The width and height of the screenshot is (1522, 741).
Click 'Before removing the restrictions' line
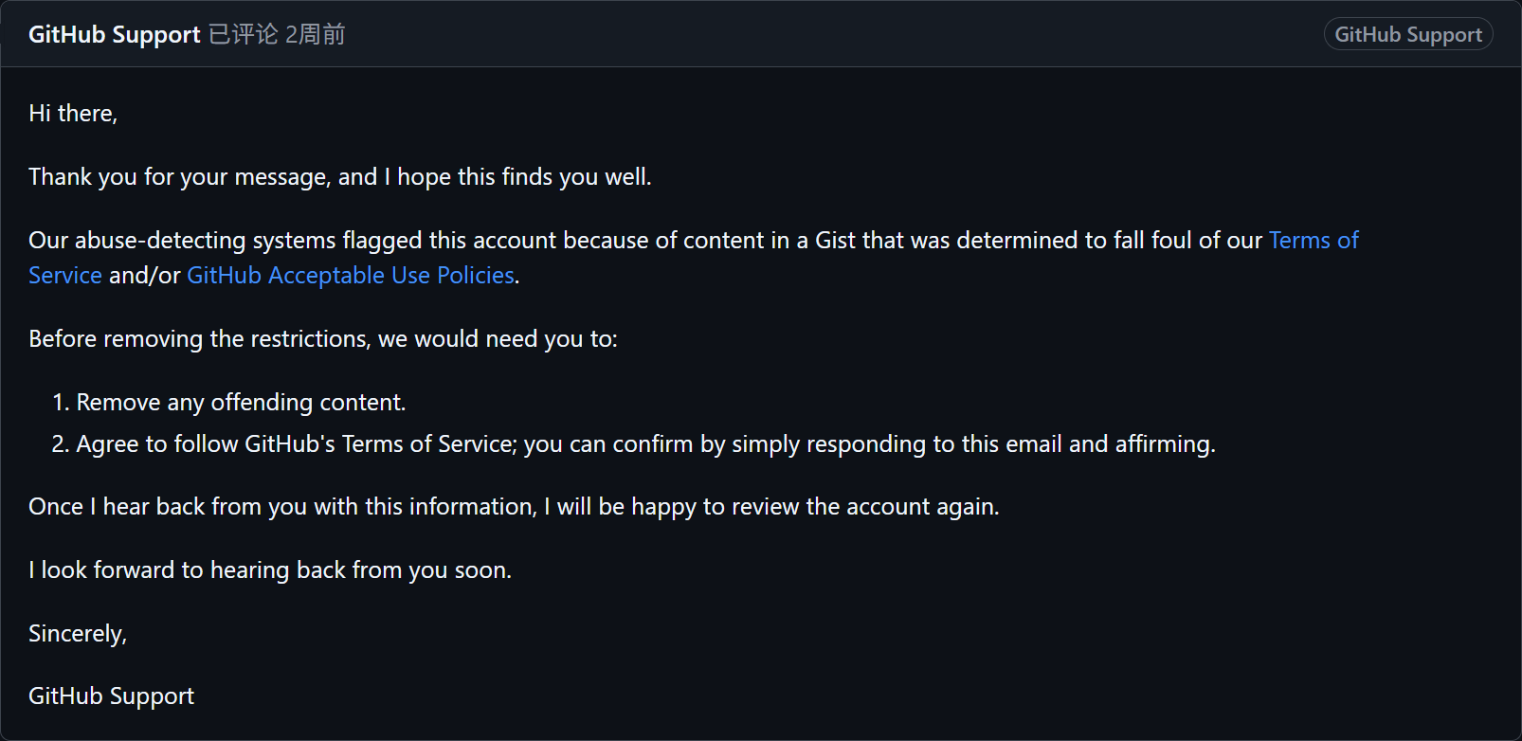pos(323,338)
